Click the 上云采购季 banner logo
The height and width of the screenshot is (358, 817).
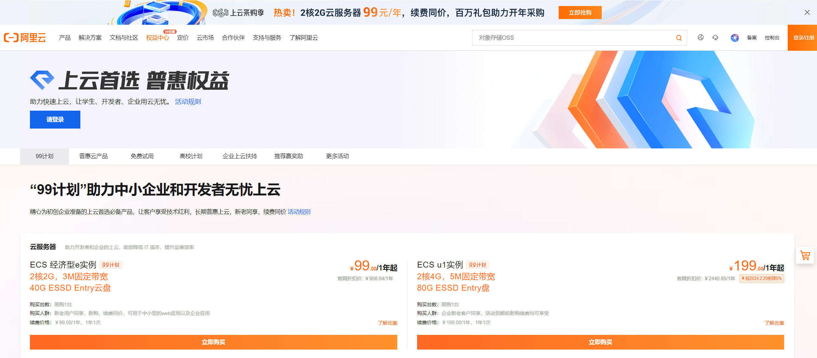[x=238, y=13]
